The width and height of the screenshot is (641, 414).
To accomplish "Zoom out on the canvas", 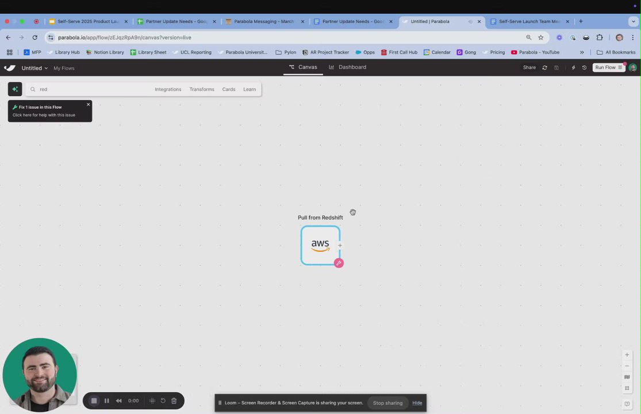I will tap(627, 366).
